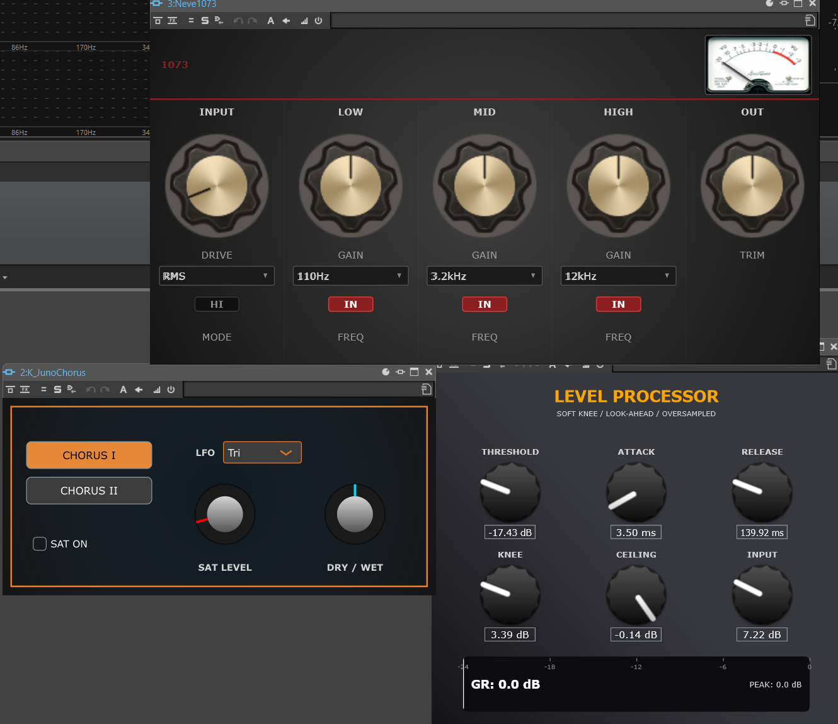Click the -17.43 dB threshold value field

(510, 532)
